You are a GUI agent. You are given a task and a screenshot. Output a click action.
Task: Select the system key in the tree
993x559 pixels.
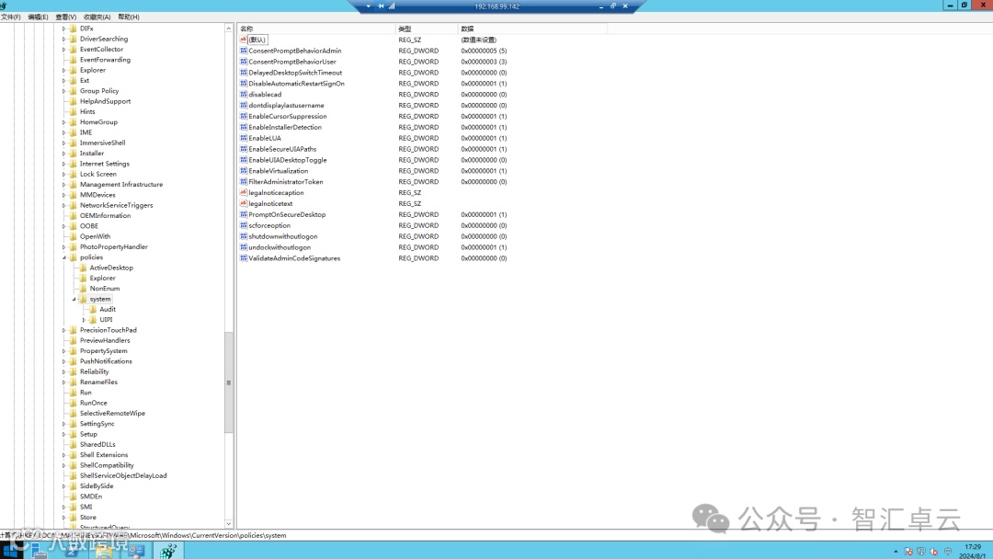[x=100, y=299]
